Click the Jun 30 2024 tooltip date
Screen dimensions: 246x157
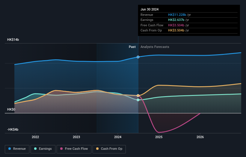click(150, 9)
